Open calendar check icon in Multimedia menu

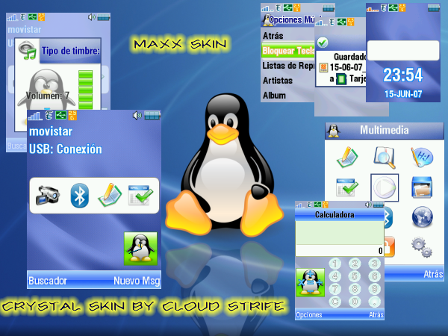point(346,187)
